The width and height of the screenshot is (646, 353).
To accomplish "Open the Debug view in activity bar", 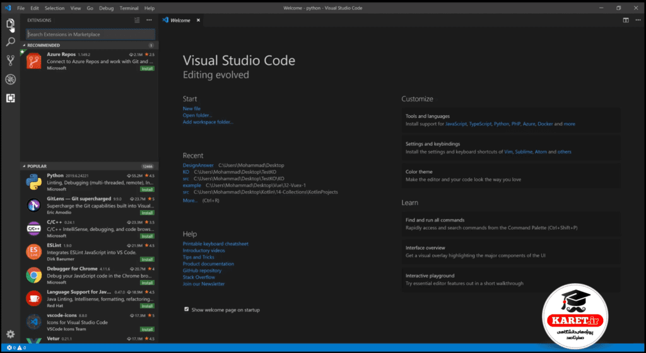I will [x=10, y=79].
